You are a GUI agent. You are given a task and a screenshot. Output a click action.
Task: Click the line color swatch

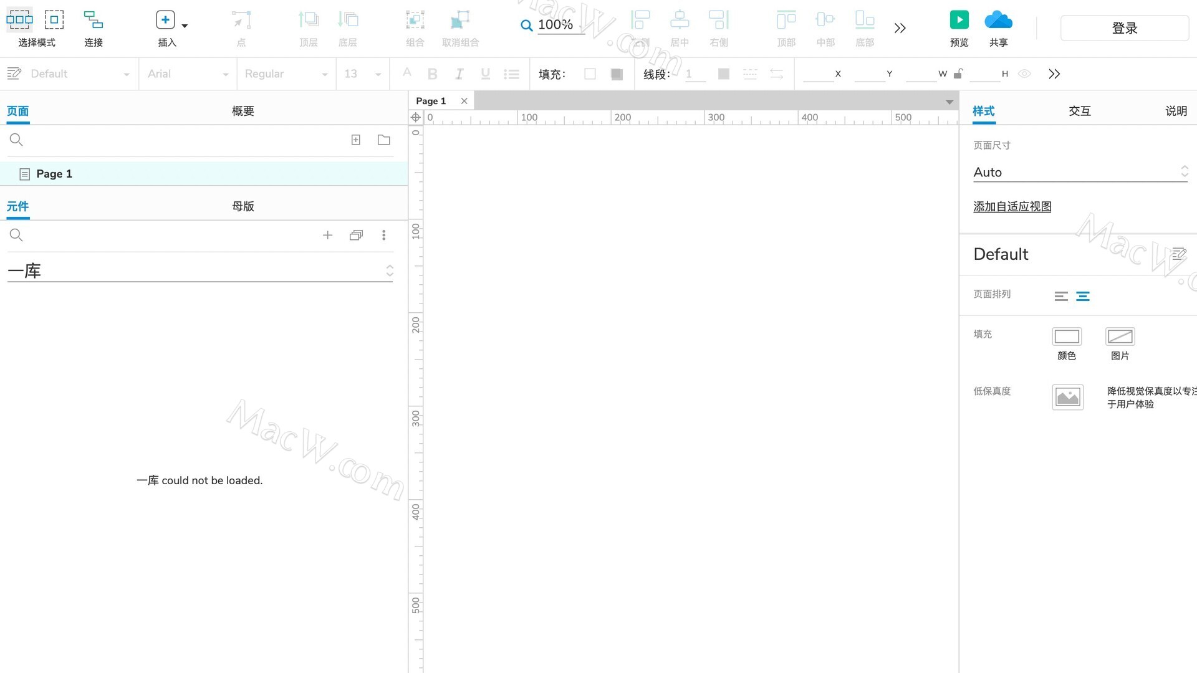pos(724,74)
